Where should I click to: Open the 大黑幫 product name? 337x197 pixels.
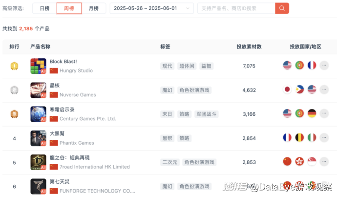pyautogui.click(x=57, y=133)
